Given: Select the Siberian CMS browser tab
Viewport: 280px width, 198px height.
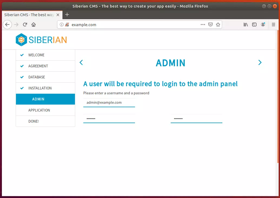Looking at the screenshot, I should point(32,15).
